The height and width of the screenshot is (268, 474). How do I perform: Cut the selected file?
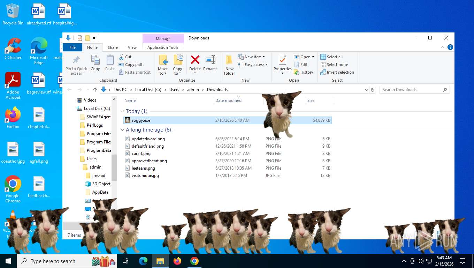pos(125,57)
